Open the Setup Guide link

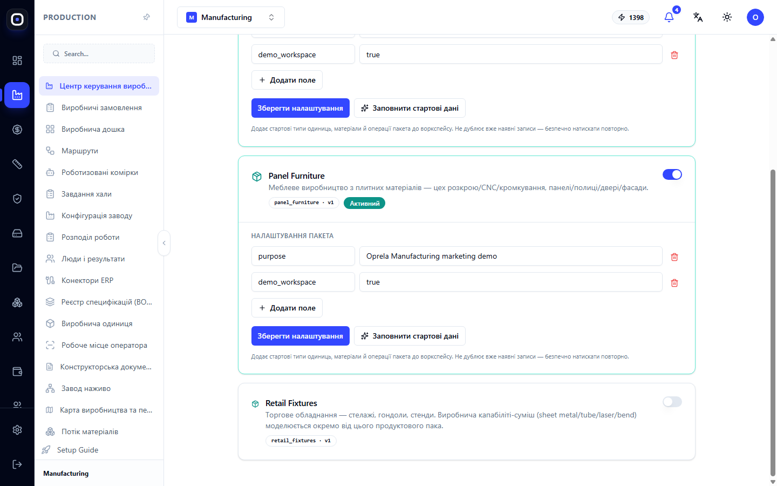pos(77,450)
